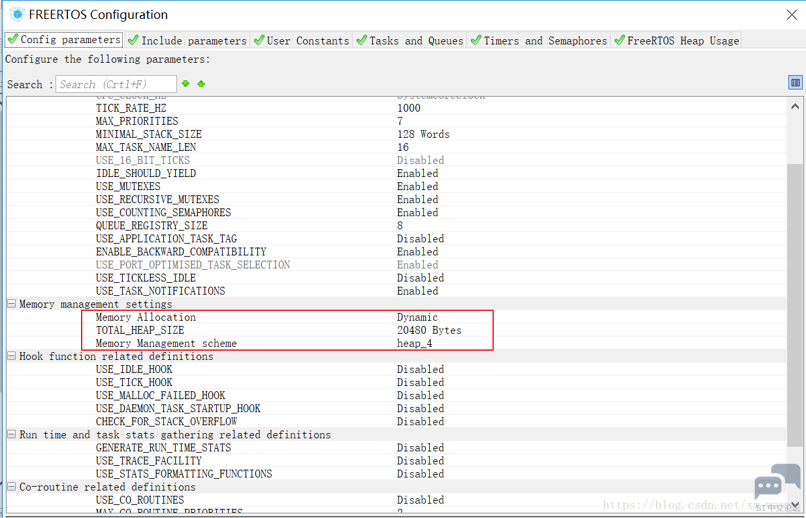Collapse Run time and task stats group
This screenshot has width=806, height=518.
(12, 434)
